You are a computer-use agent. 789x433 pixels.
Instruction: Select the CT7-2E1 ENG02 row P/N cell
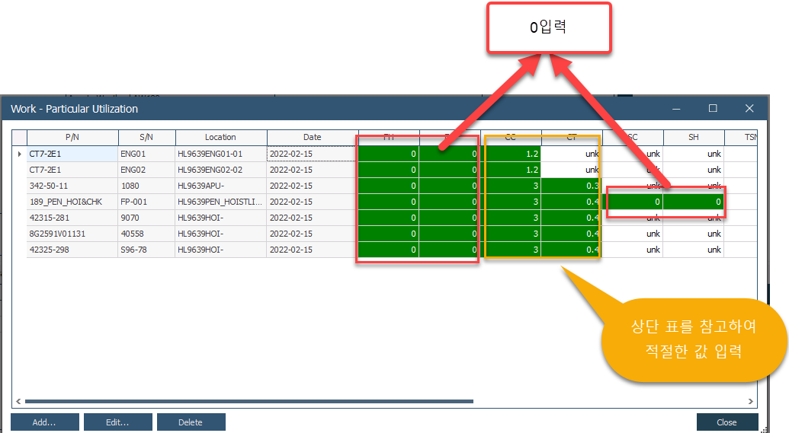click(72, 170)
